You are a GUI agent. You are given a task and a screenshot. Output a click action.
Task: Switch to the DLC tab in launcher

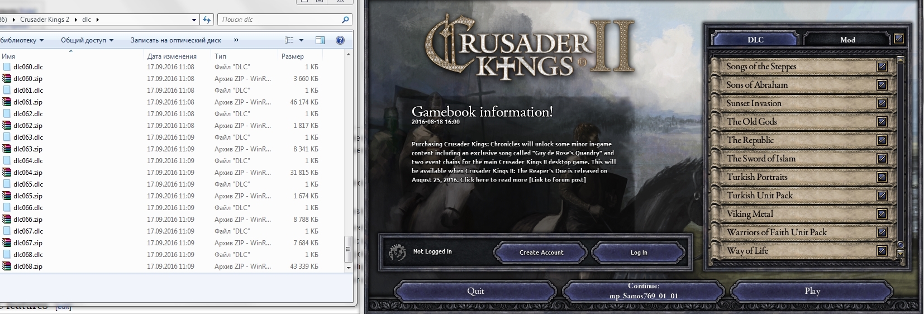click(755, 40)
